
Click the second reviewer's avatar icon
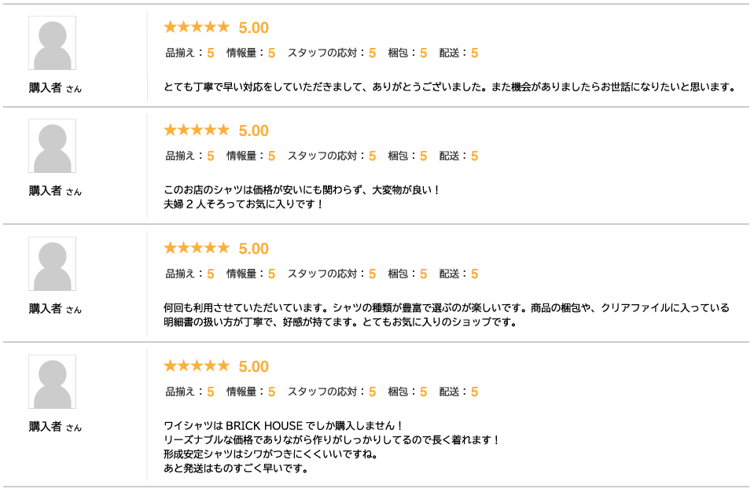point(52,146)
